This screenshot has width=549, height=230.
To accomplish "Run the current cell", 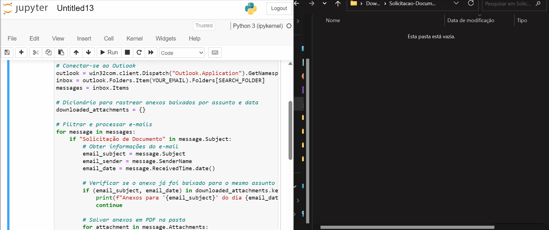I will coord(109,52).
